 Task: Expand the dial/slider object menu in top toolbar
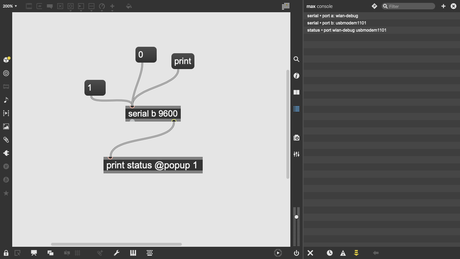pyautogui.click(x=102, y=6)
